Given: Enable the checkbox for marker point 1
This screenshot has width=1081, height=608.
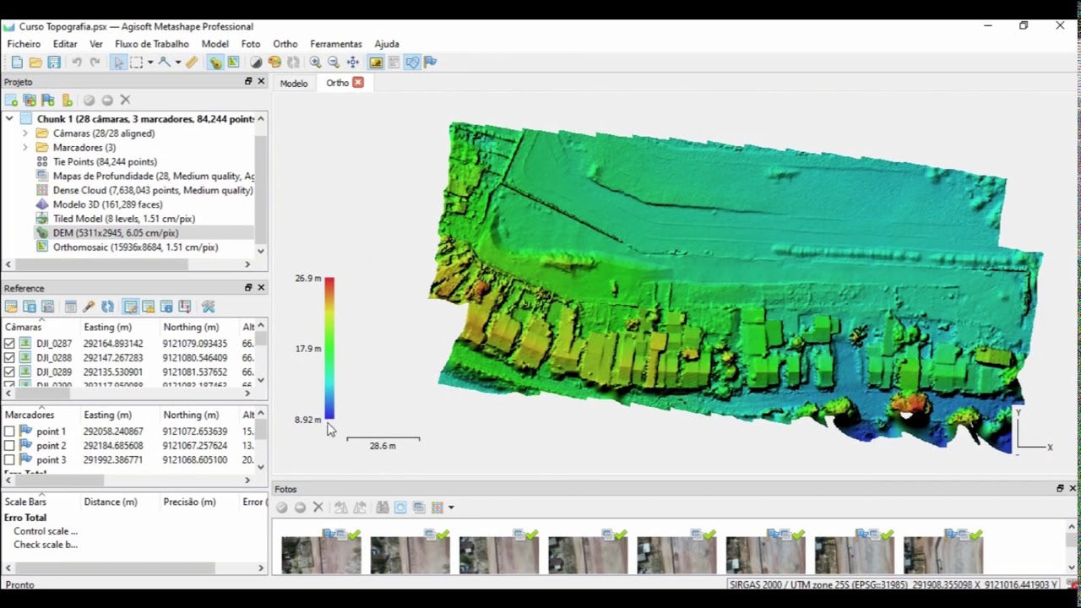Looking at the screenshot, I should coord(9,432).
